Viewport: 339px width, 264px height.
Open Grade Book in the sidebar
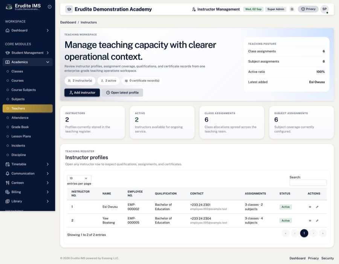pyautogui.click(x=27, y=127)
